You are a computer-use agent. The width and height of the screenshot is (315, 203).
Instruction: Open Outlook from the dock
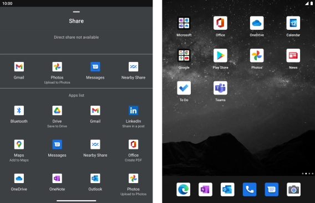tap(227, 189)
